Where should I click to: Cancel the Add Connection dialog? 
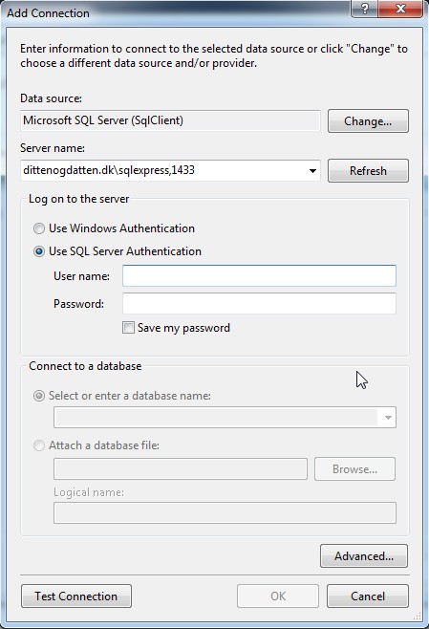tap(368, 596)
